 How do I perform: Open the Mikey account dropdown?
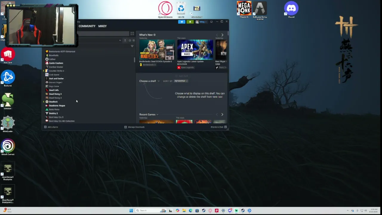tap(202, 22)
